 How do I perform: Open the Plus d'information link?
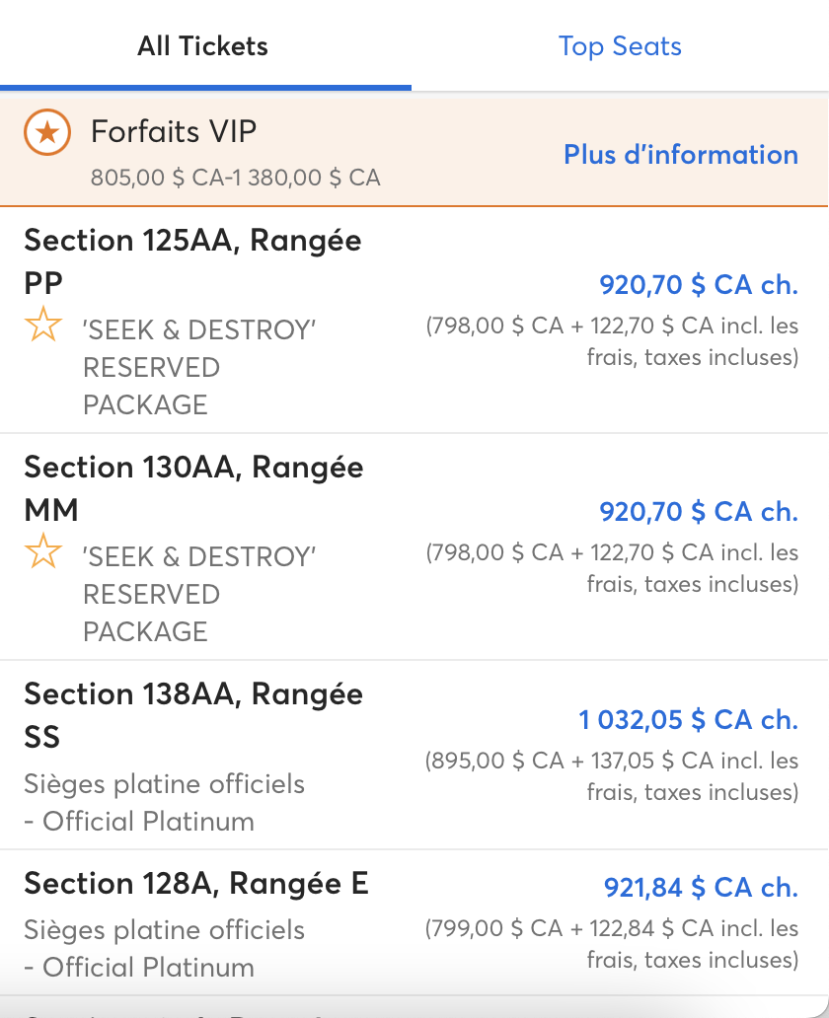coord(681,155)
